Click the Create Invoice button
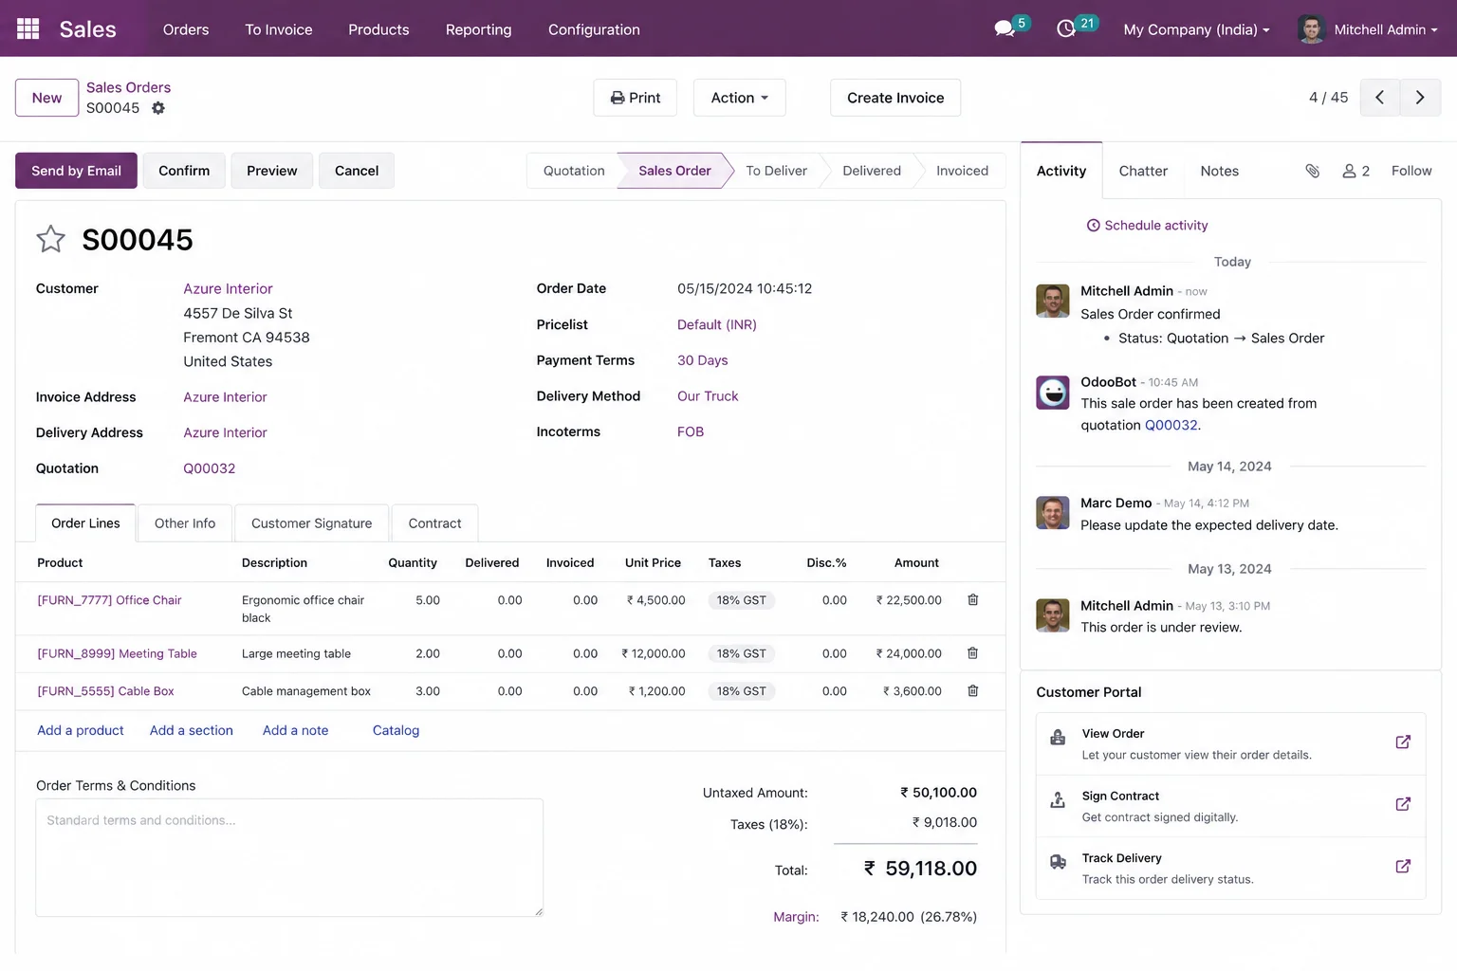The width and height of the screenshot is (1457, 971). click(895, 98)
